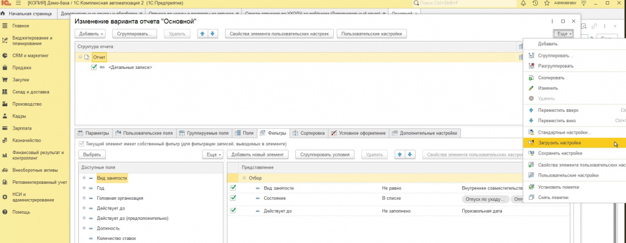Click the Казначейство icon in sidebar
This screenshot has width=626, height=243.
coord(5,140)
